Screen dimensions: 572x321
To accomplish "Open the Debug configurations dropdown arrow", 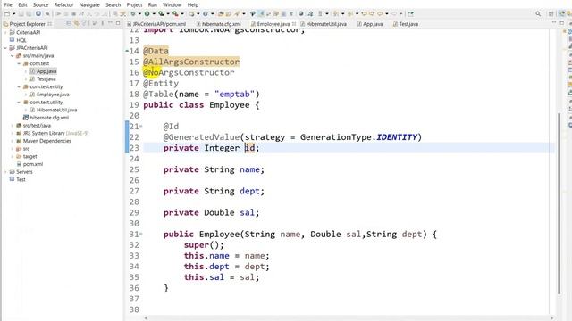I will (139, 14).
